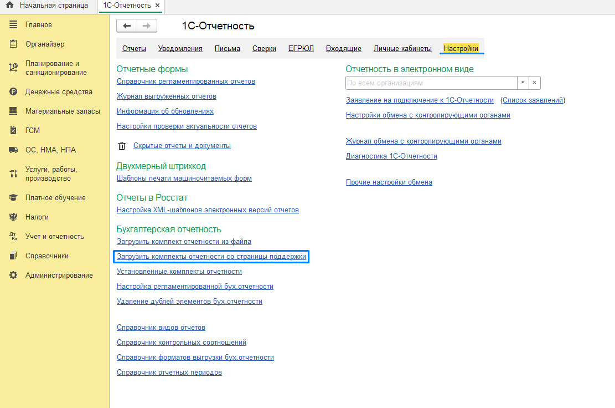This screenshot has width=615, height=408.
Task: Click the Органайзер clipboard icon
Action: (x=13, y=44)
